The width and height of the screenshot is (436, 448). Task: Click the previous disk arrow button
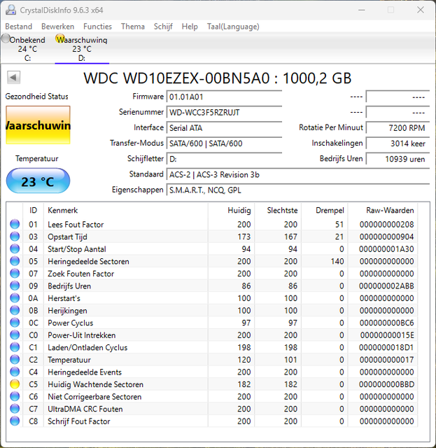[13, 78]
